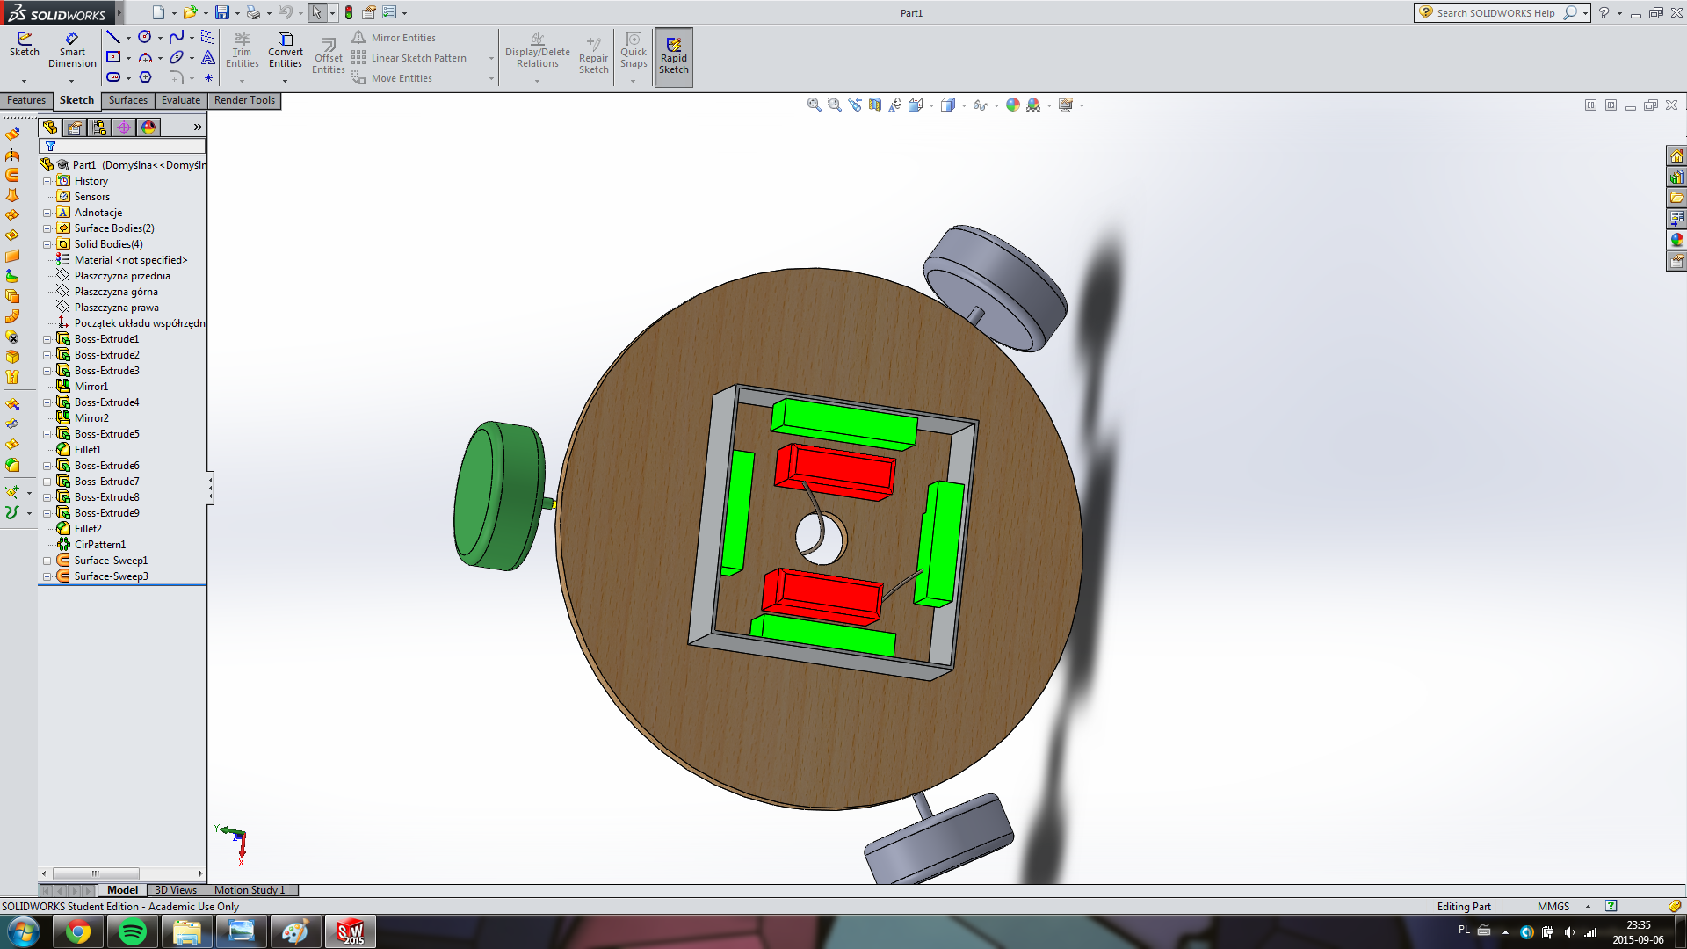1687x949 pixels.
Task: Click the Display/Delete Relations button
Action: point(537,50)
